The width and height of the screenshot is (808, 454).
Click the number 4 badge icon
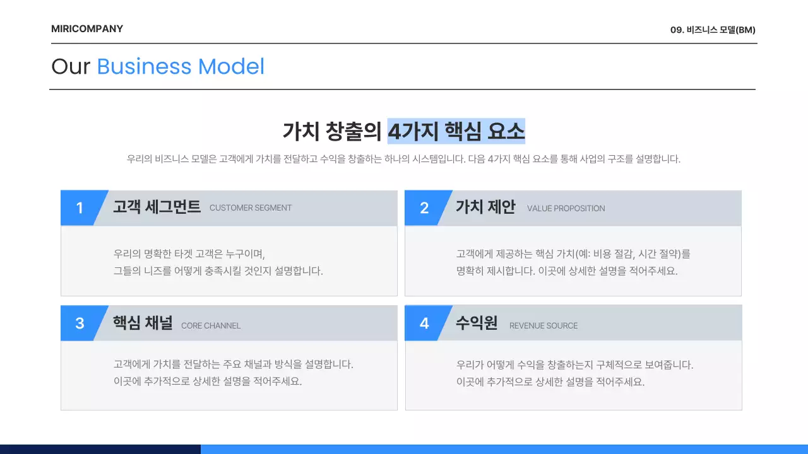click(424, 323)
